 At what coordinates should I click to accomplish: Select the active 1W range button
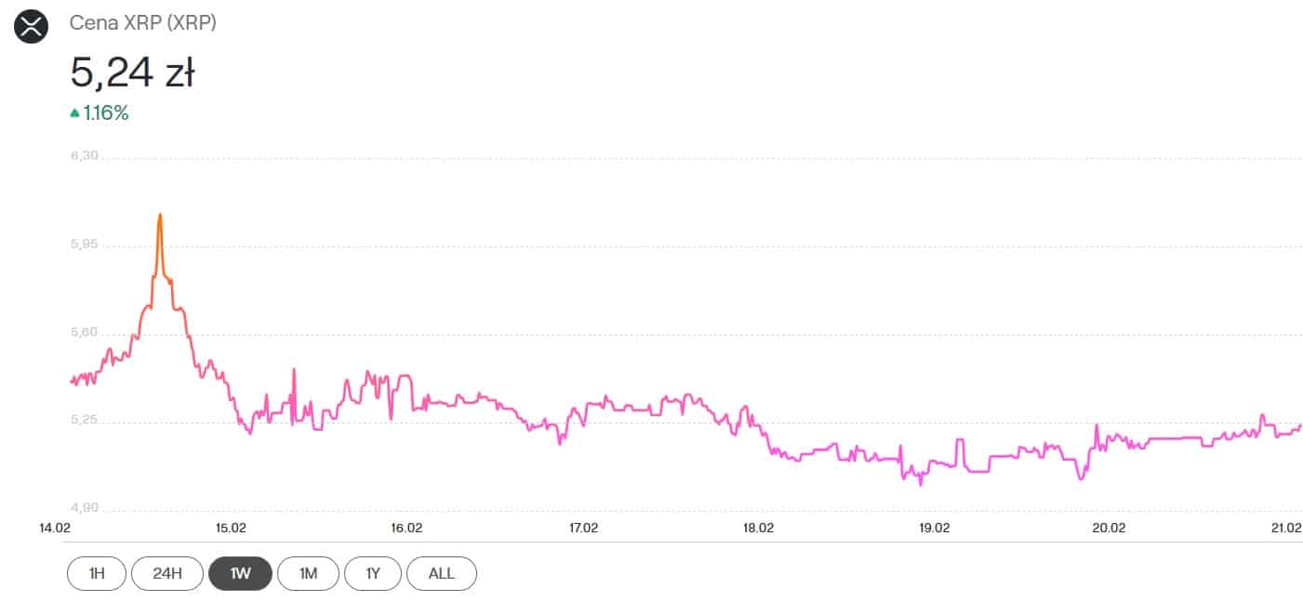pyautogui.click(x=240, y=573)
